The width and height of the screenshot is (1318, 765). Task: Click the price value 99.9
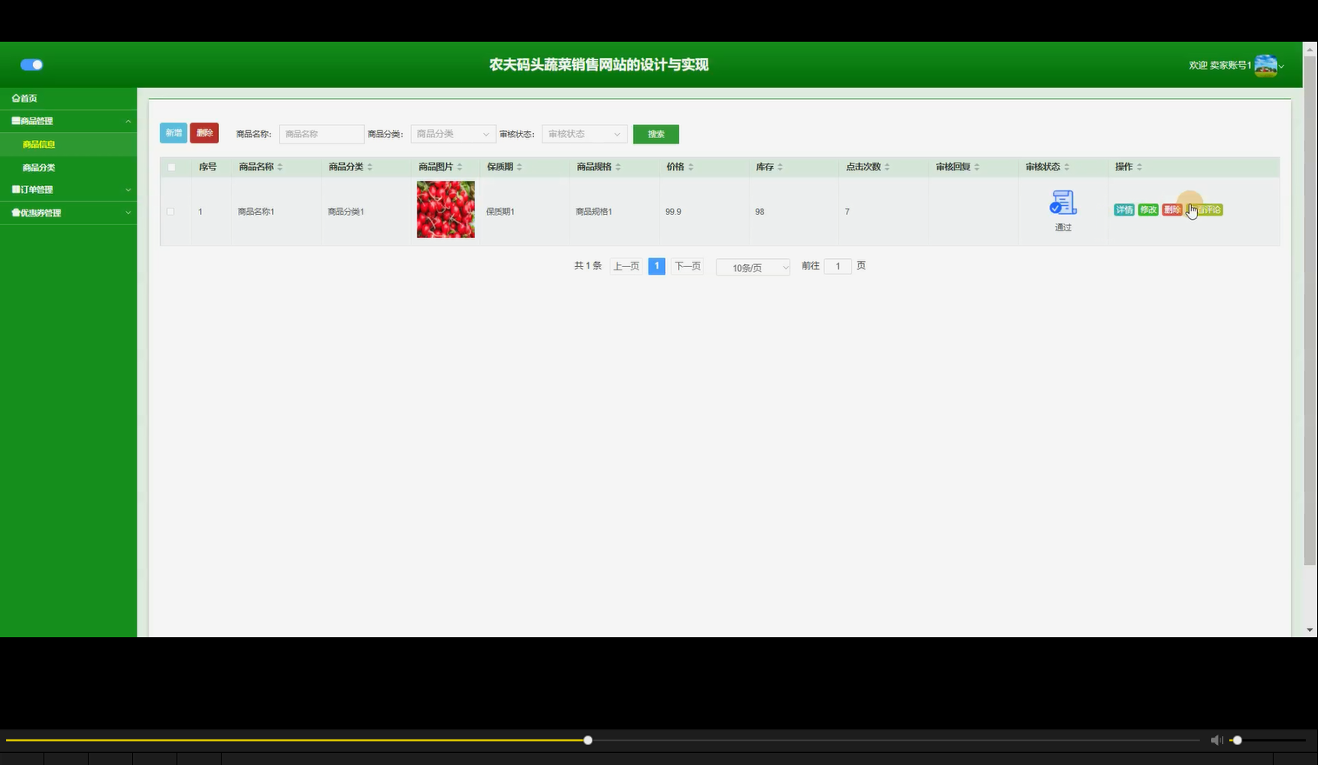pos(673,211)
